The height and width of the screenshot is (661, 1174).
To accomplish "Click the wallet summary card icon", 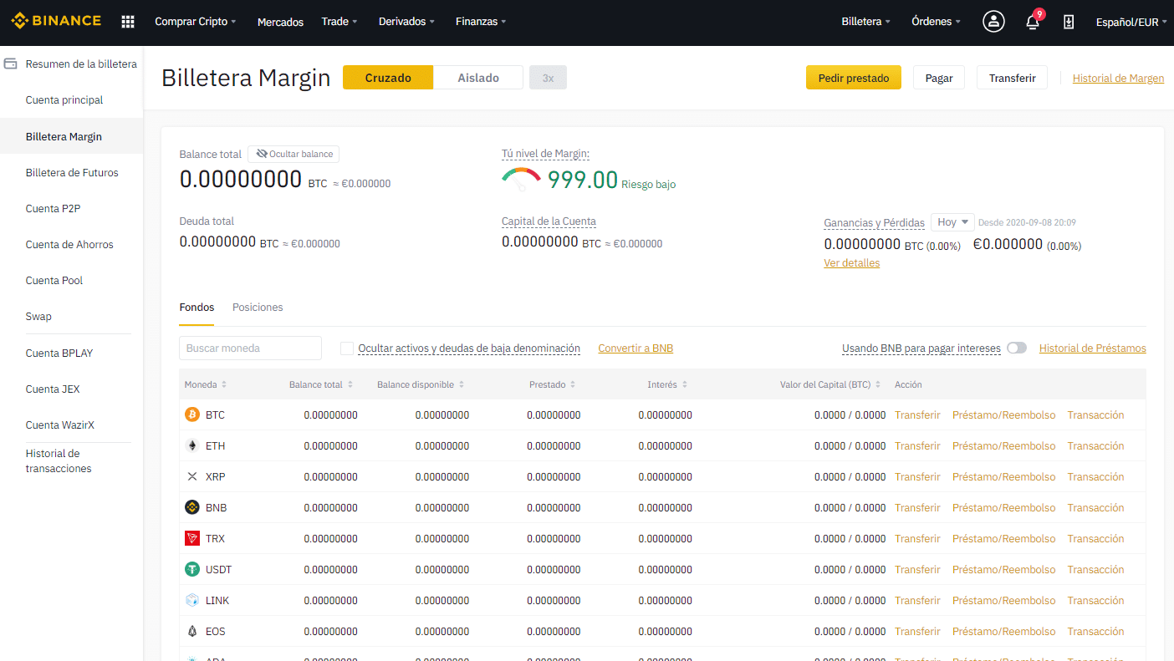I will (x=11, y=64).
